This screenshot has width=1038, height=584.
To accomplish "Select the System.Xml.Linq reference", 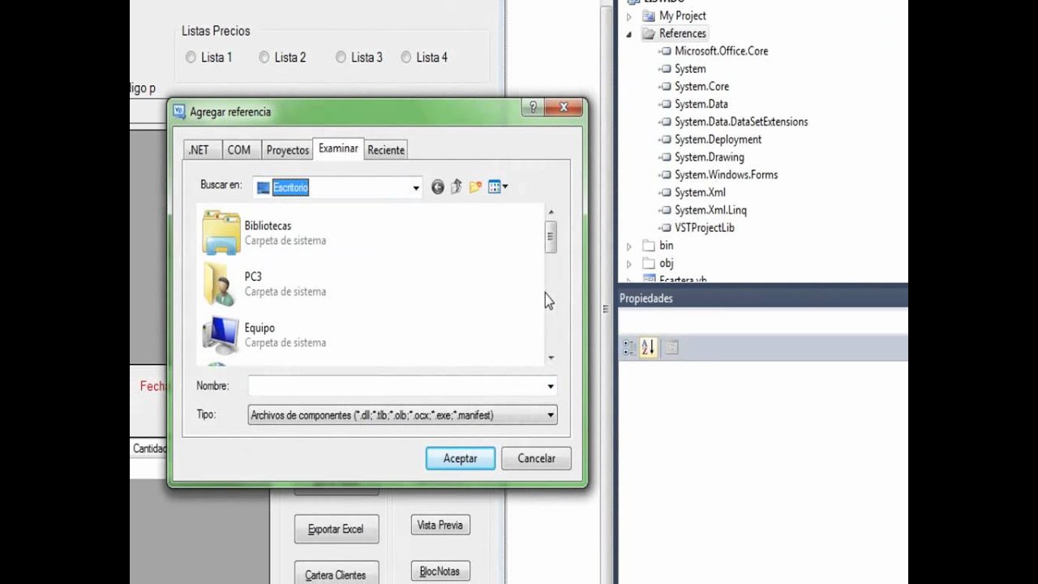I will tap(710, 210).
